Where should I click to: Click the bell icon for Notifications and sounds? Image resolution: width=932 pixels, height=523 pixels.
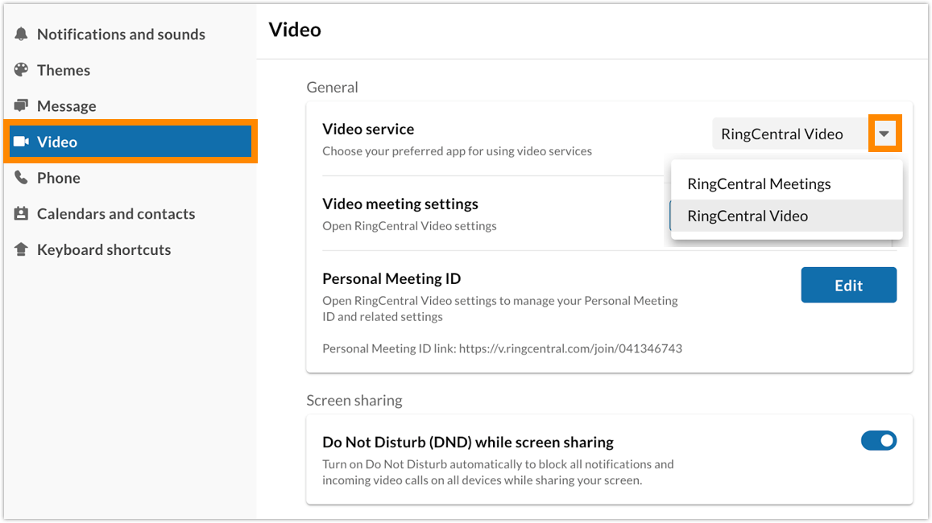coord(21,35)
